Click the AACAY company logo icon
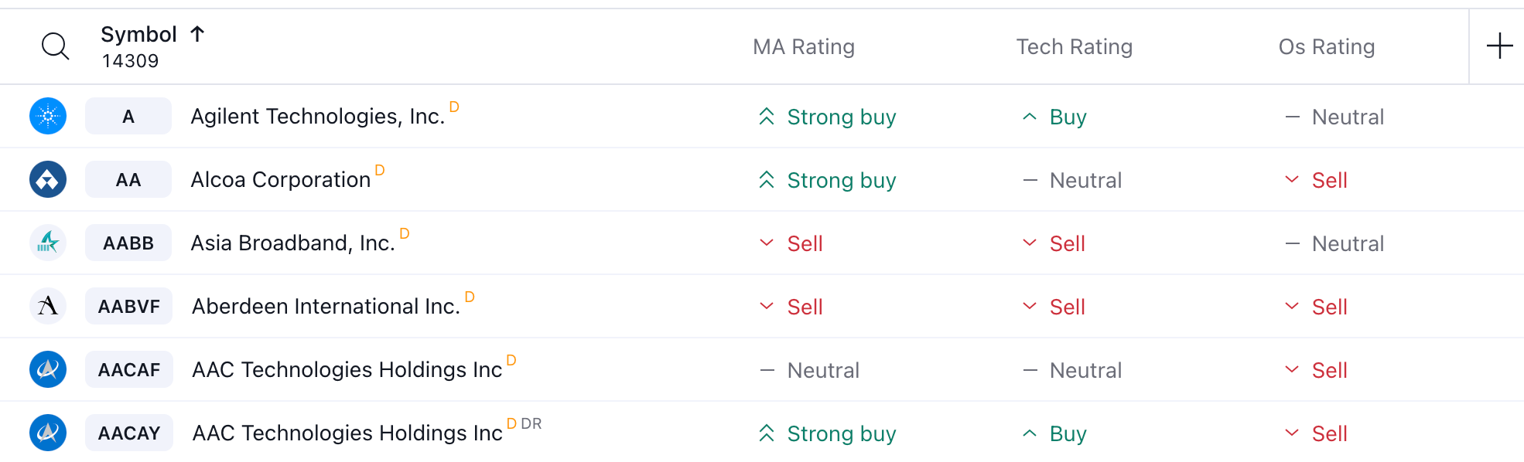 [x=48, y=433]
